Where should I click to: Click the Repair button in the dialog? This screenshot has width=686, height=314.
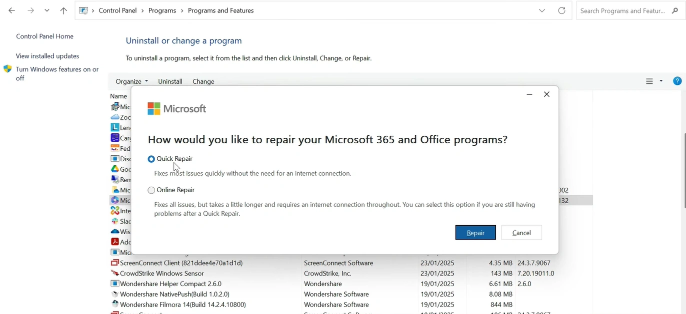(x=475, y=233)
